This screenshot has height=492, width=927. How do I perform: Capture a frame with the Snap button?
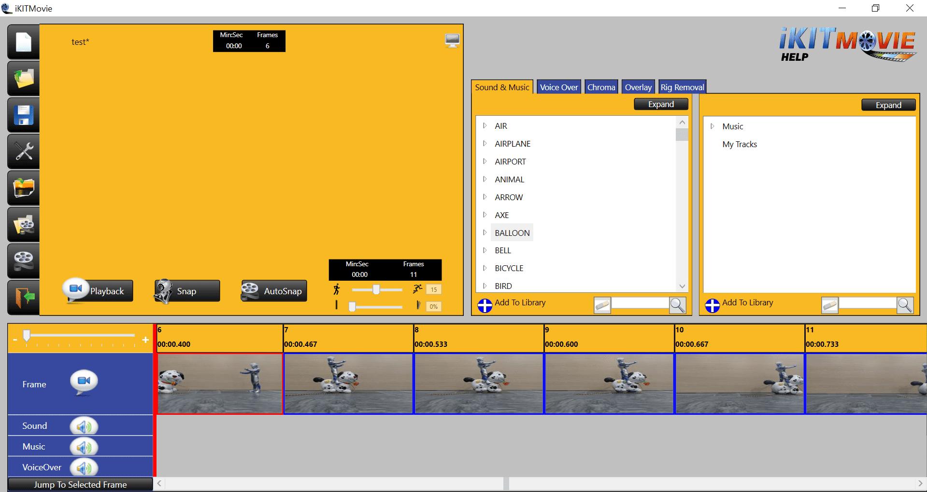187,291
